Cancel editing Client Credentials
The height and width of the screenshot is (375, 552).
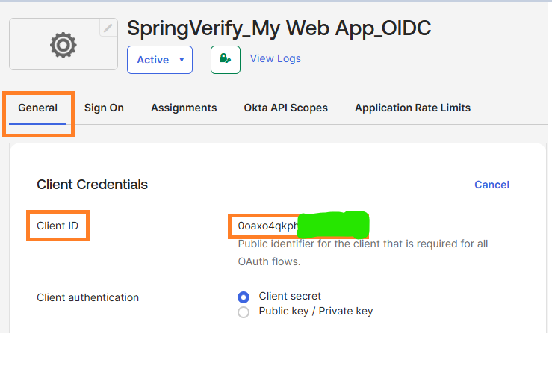pyautogui.click(x=491, y=185)
